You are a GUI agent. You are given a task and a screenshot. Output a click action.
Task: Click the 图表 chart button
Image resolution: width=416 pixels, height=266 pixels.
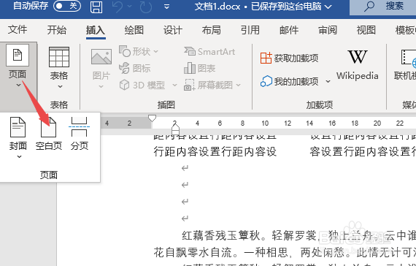[x=200, y=68]
